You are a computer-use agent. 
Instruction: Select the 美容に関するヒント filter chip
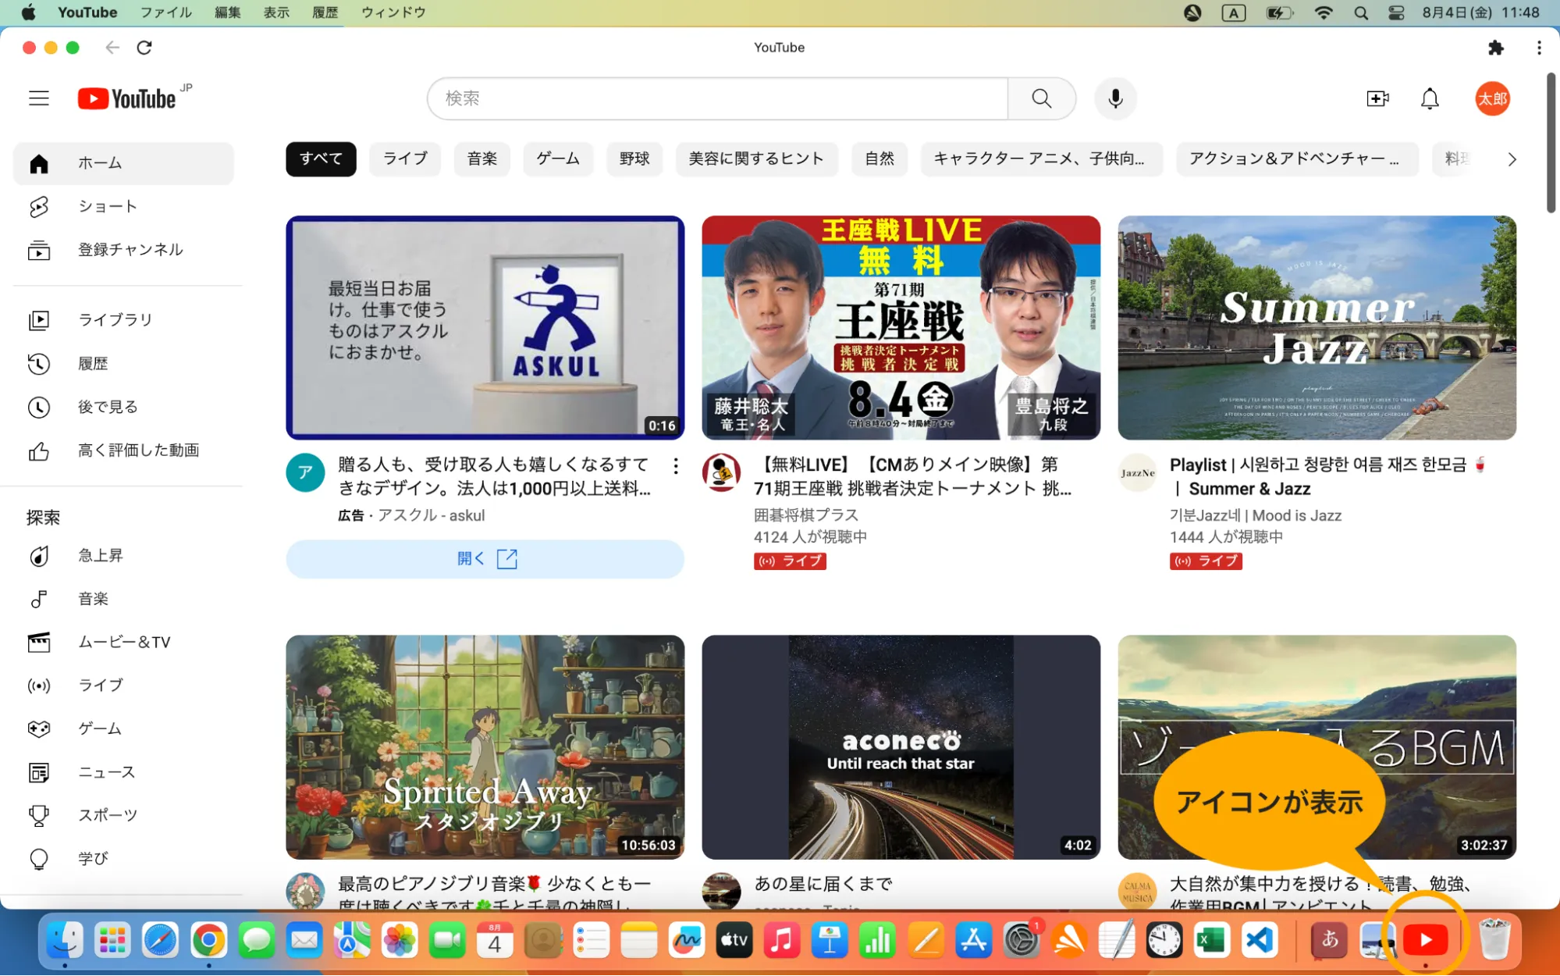pyautogui.click(x=756, y=159)
